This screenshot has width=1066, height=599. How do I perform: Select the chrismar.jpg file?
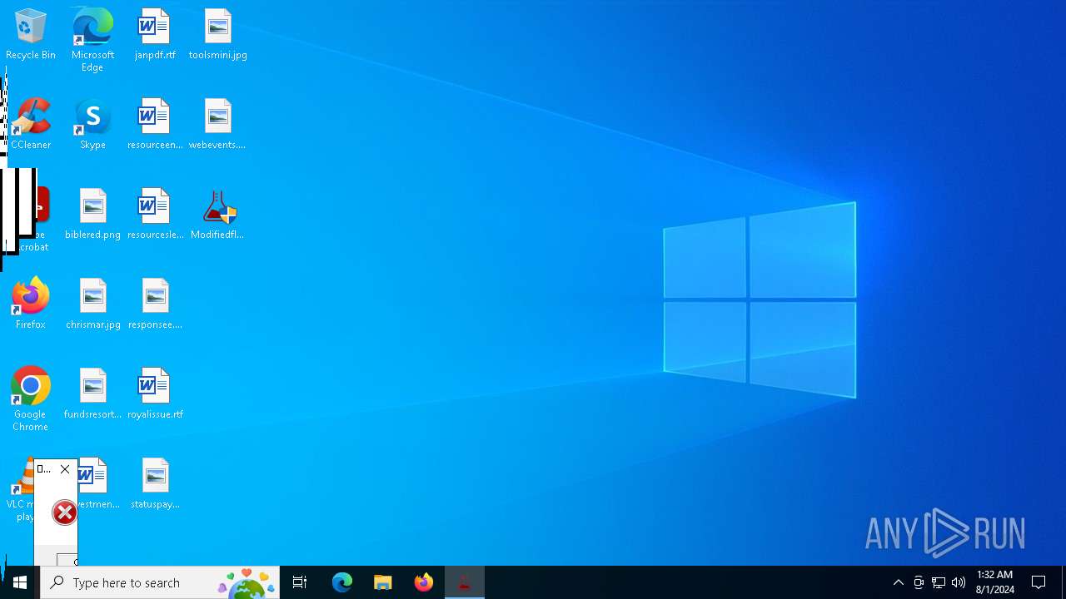pyautogui.click(x=92, y=304)
